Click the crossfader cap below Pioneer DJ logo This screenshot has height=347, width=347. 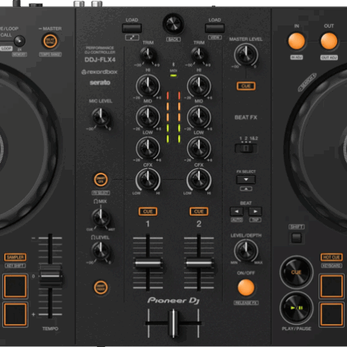(173, 323)
